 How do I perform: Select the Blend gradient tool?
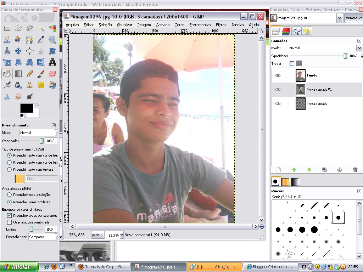pos(18,74)
